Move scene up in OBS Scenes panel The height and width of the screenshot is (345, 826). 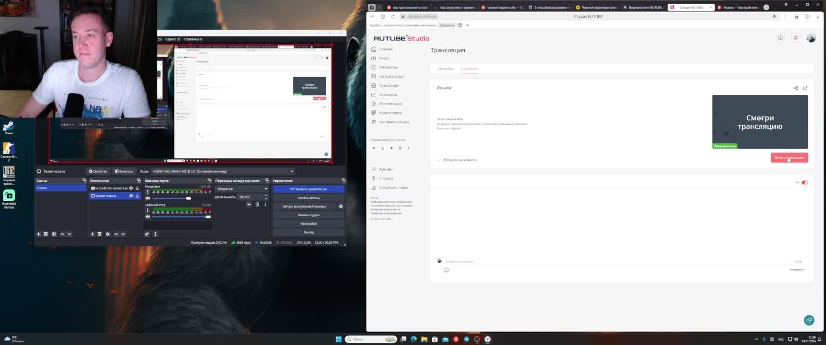click(62, 234)
